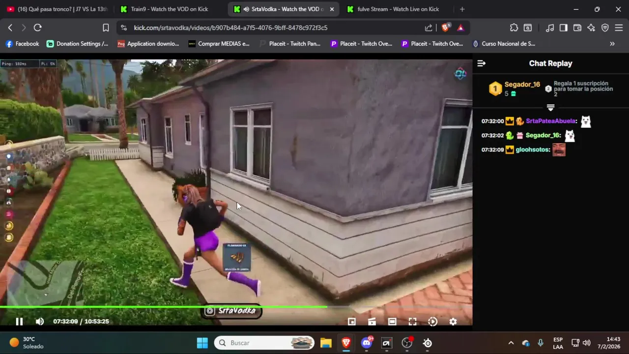Open the browser extensions puzzle icon
The height and width of the screenshot is (354, 629).
click(514, 28)
